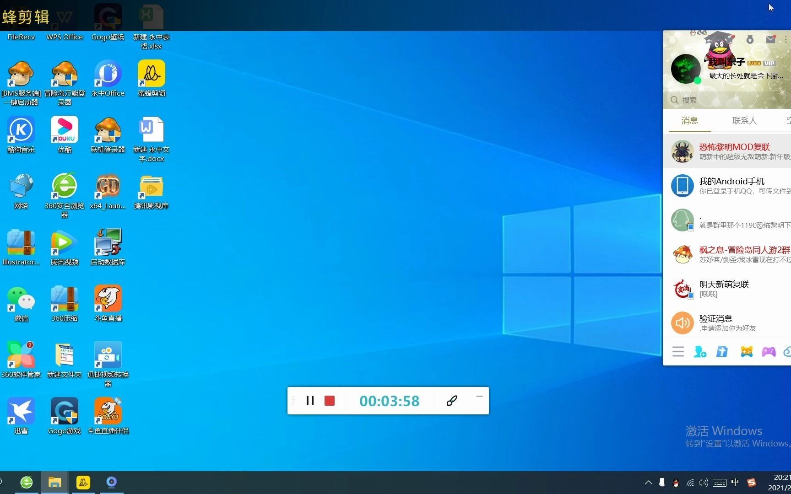The width and height of the screenshot is (791, 494).
Task: Open QQ main menu hamburger icon
Action: (678, 351)
